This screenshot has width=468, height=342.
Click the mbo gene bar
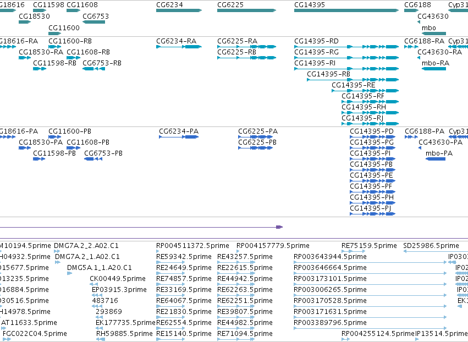pos(434,34)
